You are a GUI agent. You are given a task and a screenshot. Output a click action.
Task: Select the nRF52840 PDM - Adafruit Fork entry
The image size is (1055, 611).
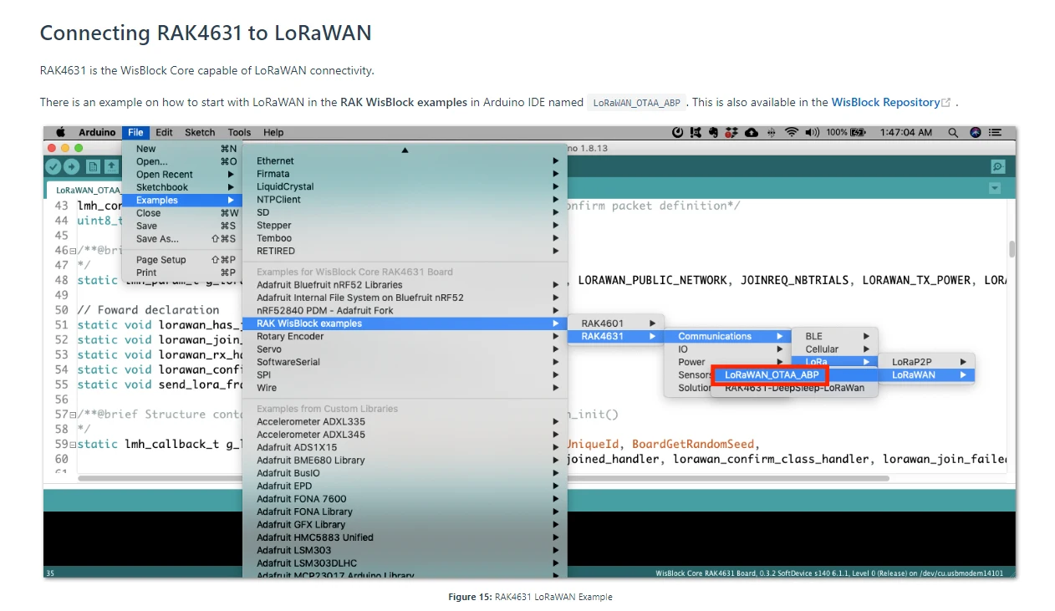[405, 310]
